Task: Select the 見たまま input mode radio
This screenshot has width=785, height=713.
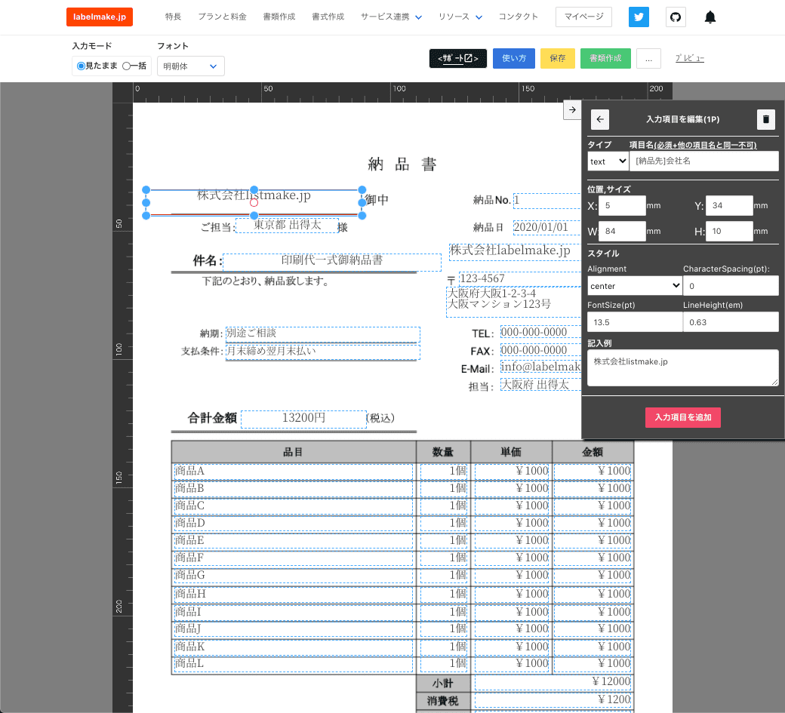Action: coord(81,66)
